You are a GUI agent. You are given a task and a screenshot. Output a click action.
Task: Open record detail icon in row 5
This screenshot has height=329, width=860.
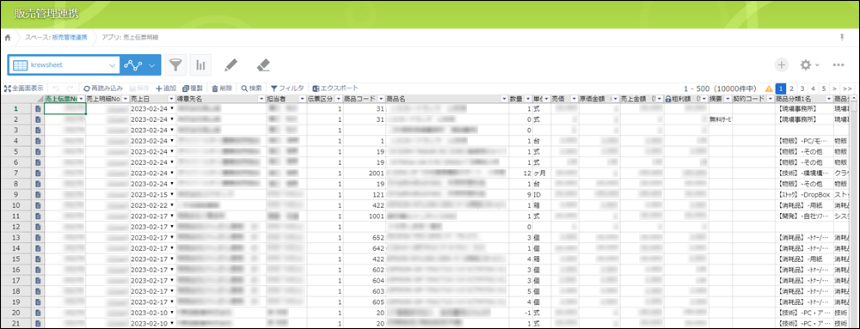coord(38,152)
